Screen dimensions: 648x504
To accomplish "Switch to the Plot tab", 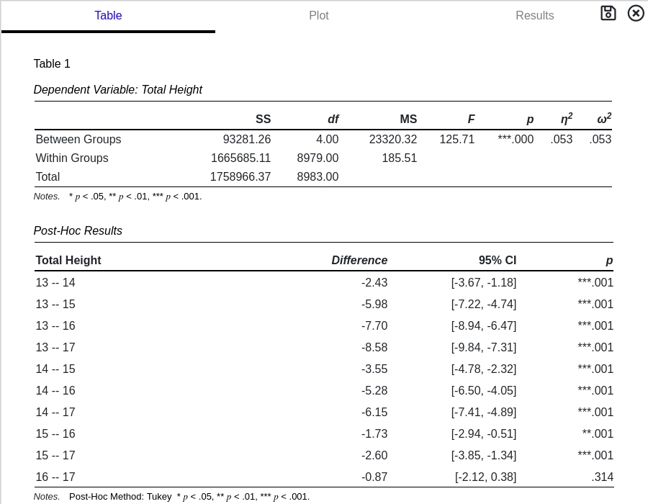I will click(319, 15).
